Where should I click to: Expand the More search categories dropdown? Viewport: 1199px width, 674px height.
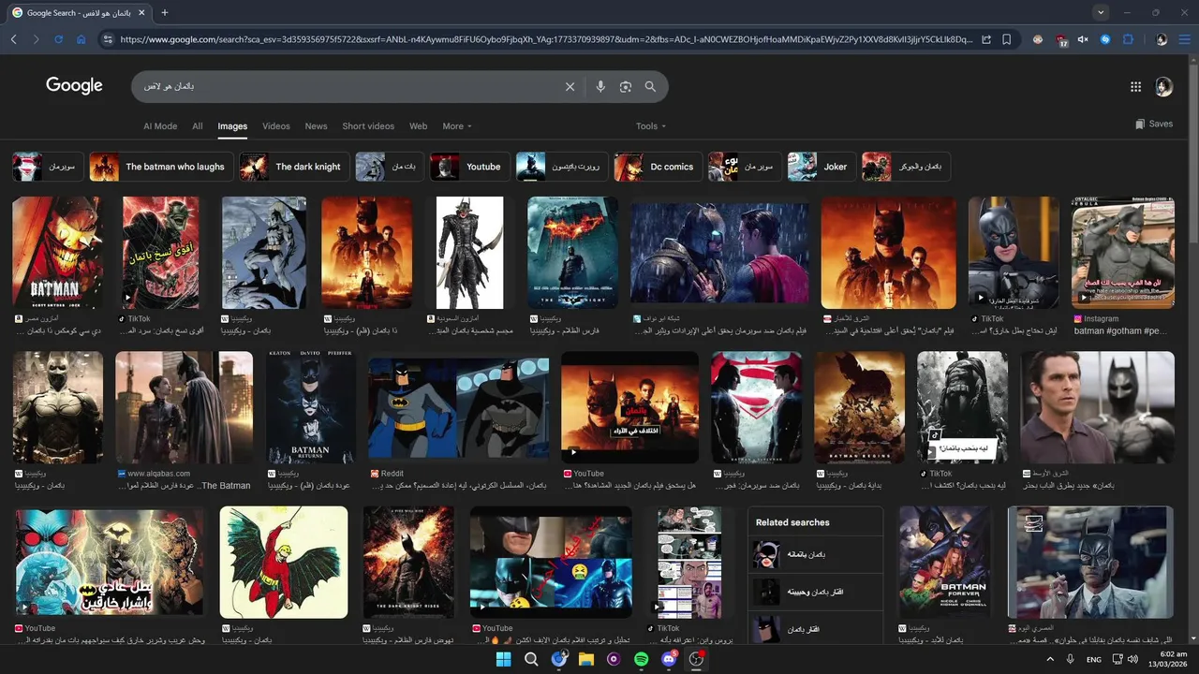pyautogui.click(x=457, y=125)
